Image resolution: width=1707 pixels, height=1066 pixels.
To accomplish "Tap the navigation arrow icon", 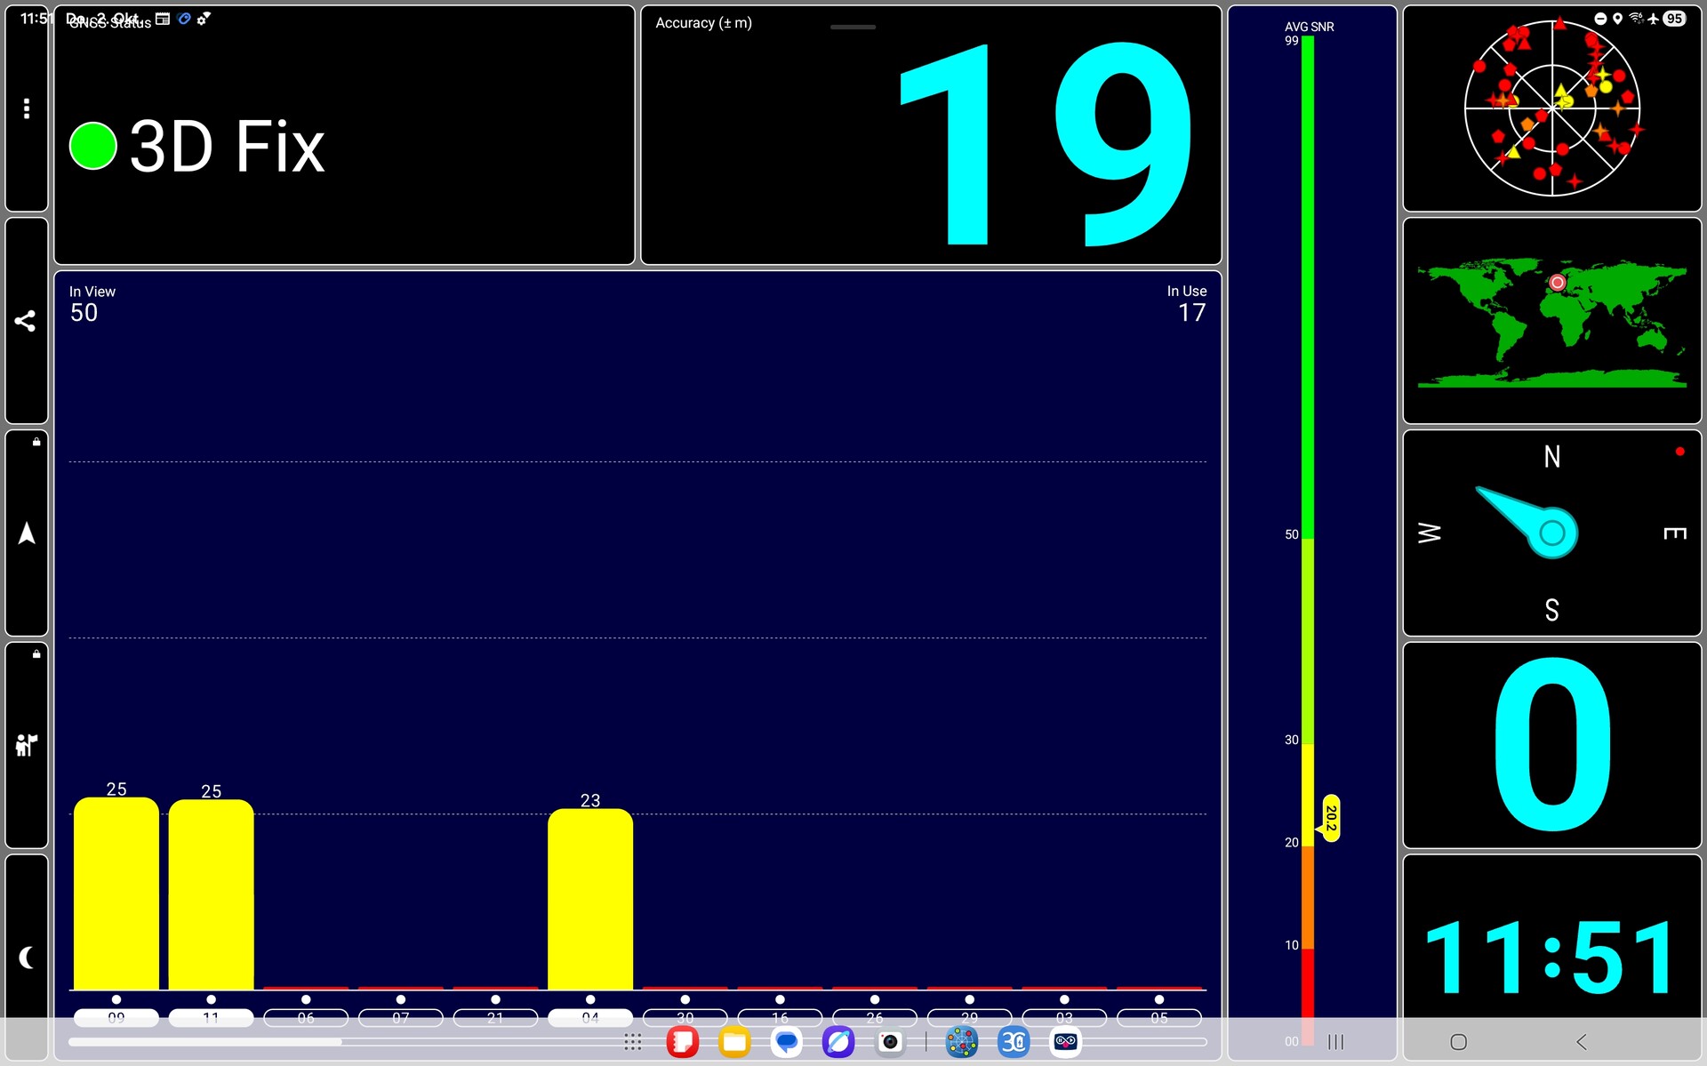I will coord(27,533).
